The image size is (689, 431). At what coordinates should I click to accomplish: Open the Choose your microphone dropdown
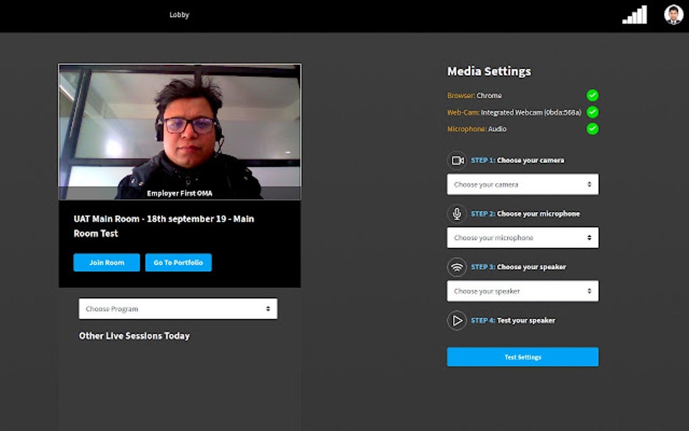(522, 237)
